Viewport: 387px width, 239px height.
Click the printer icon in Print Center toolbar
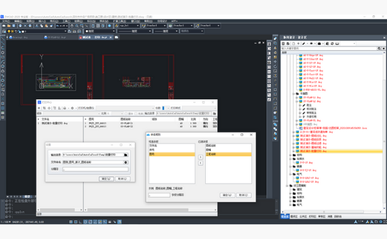coord(64,108)
